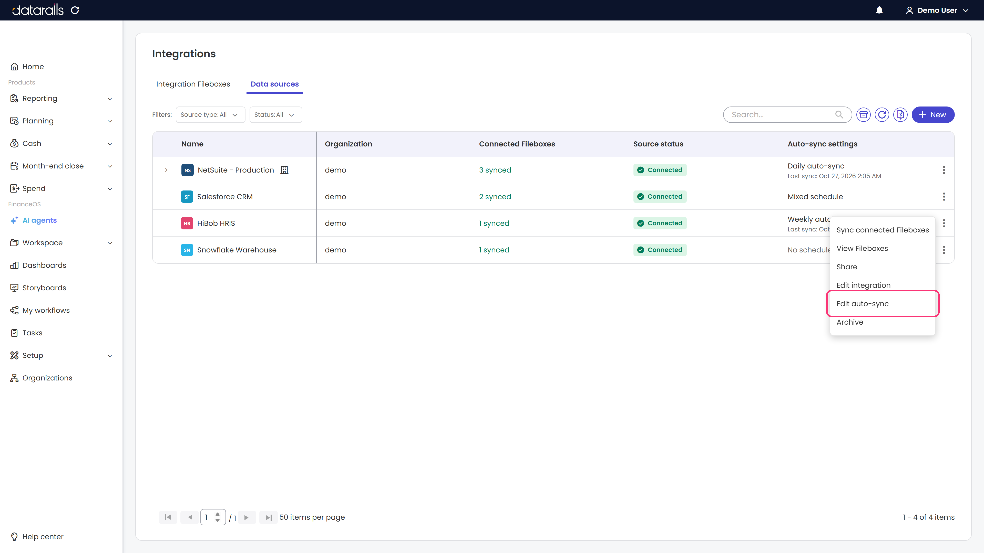The height and width of the screenshot is (553, 984).
Task: Expand the Reporting sidebar section
Action: click(61, 99)
